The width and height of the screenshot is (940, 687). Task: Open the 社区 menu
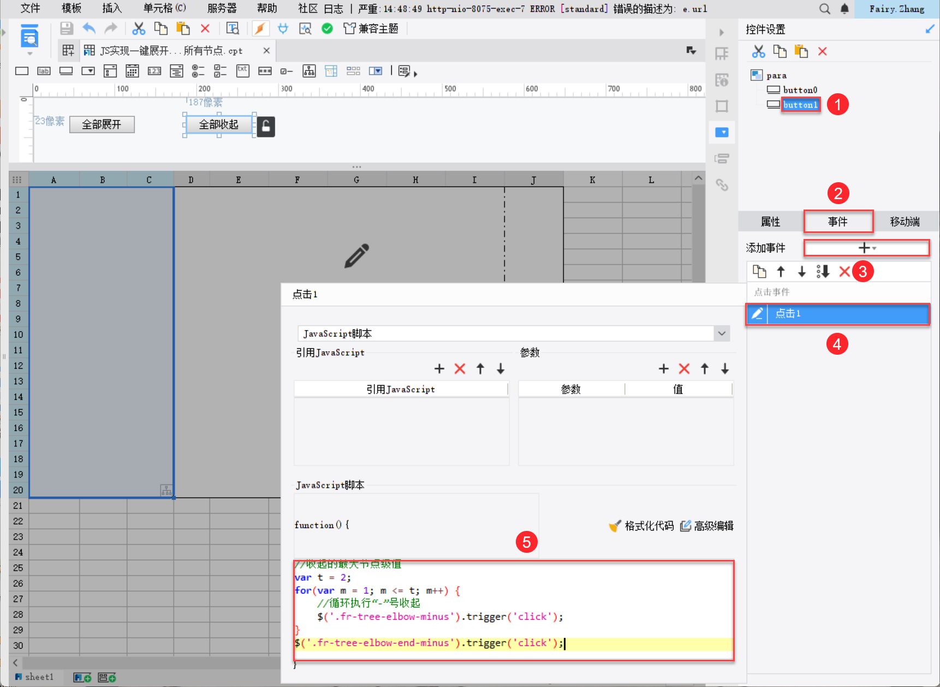click(308, 8)
